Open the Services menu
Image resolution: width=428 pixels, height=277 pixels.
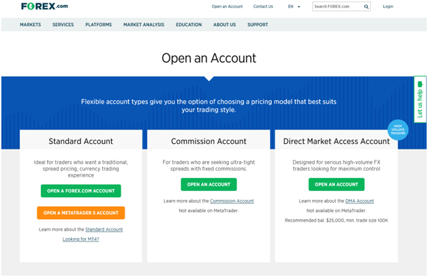click(x=63, y=25)
